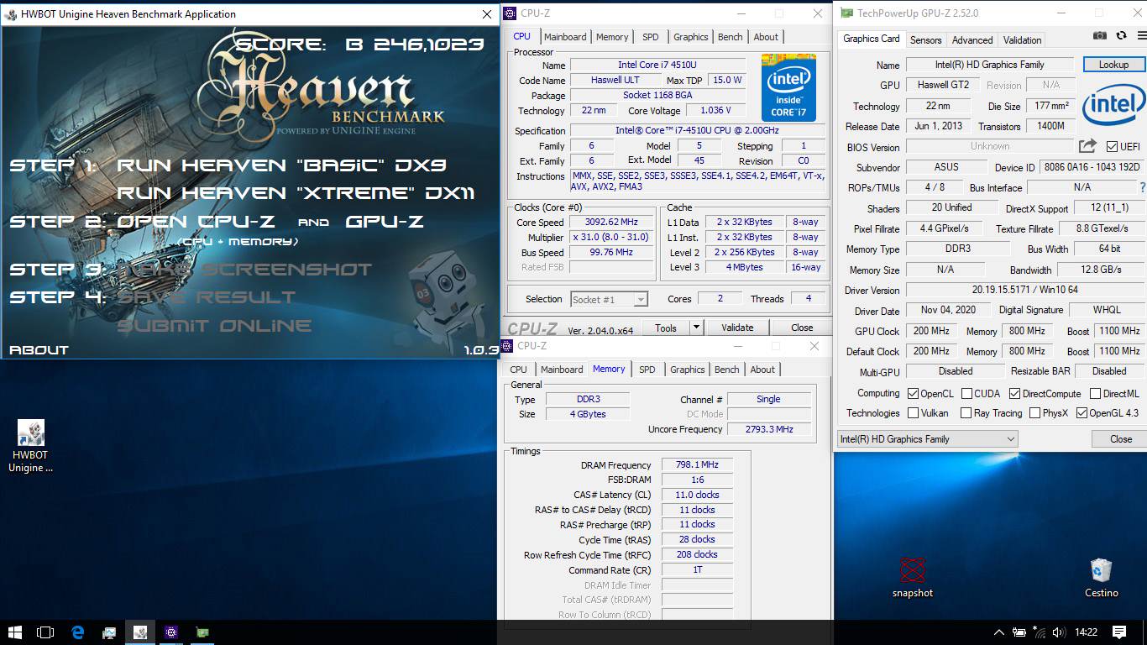Open the Action Center notifications icon
This screenshot has height=645, width=1147.
(1119, 632)
